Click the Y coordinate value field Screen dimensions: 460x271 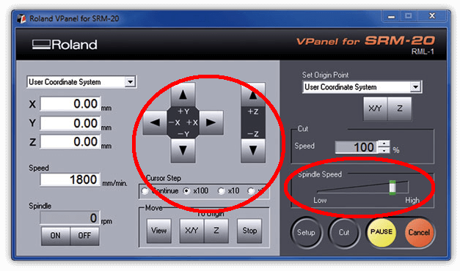point(70,123)
